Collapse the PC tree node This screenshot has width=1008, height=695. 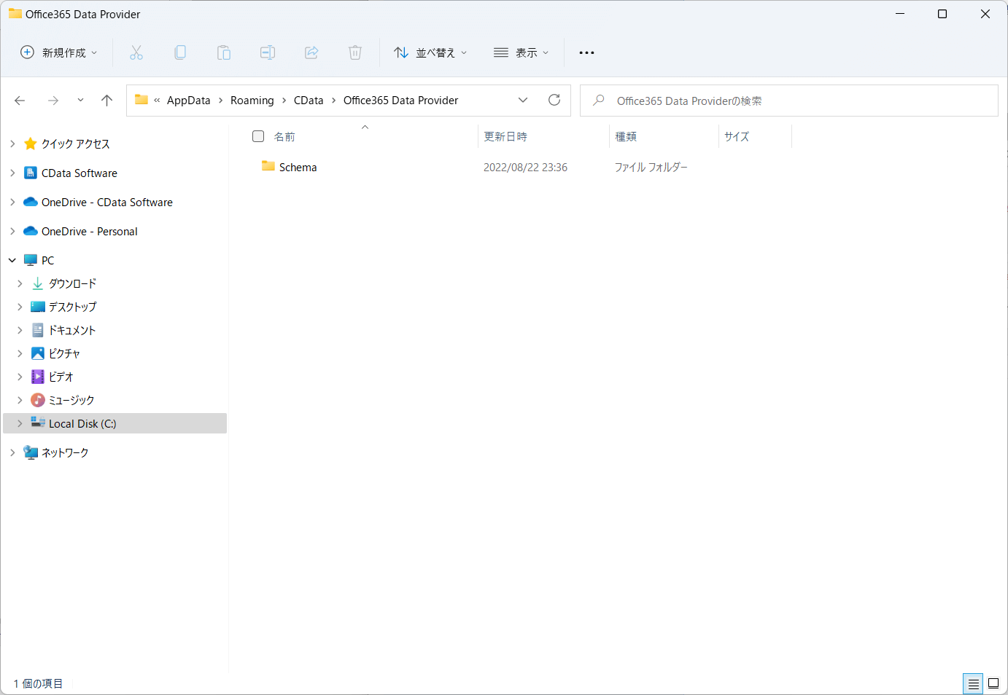pyautogui.click(x=12, y=260)
